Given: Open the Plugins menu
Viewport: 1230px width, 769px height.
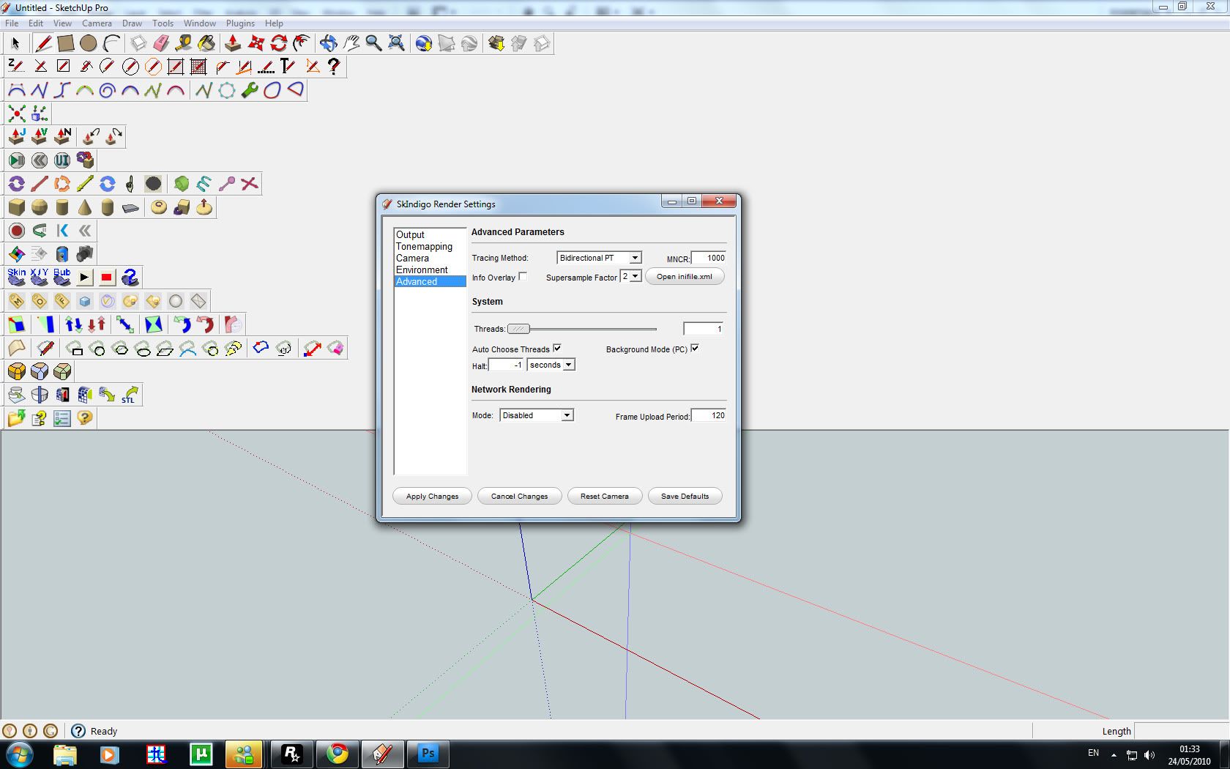Looking at the screenshot, I should tap(240, 23).
